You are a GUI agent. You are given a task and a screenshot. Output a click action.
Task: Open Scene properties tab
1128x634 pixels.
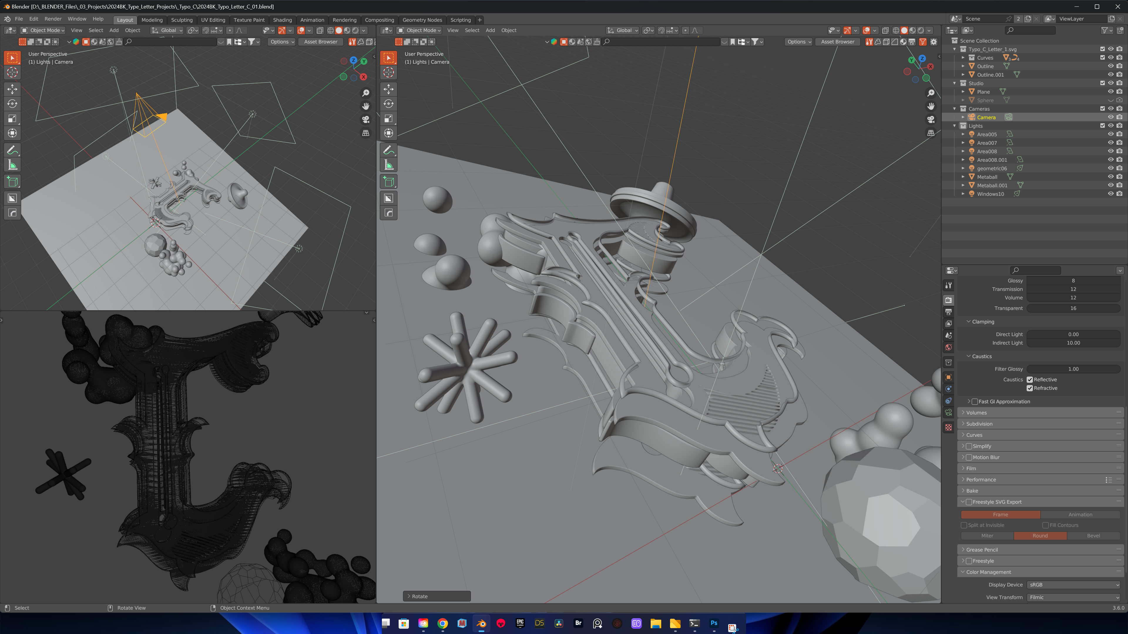tap(949, 335)
